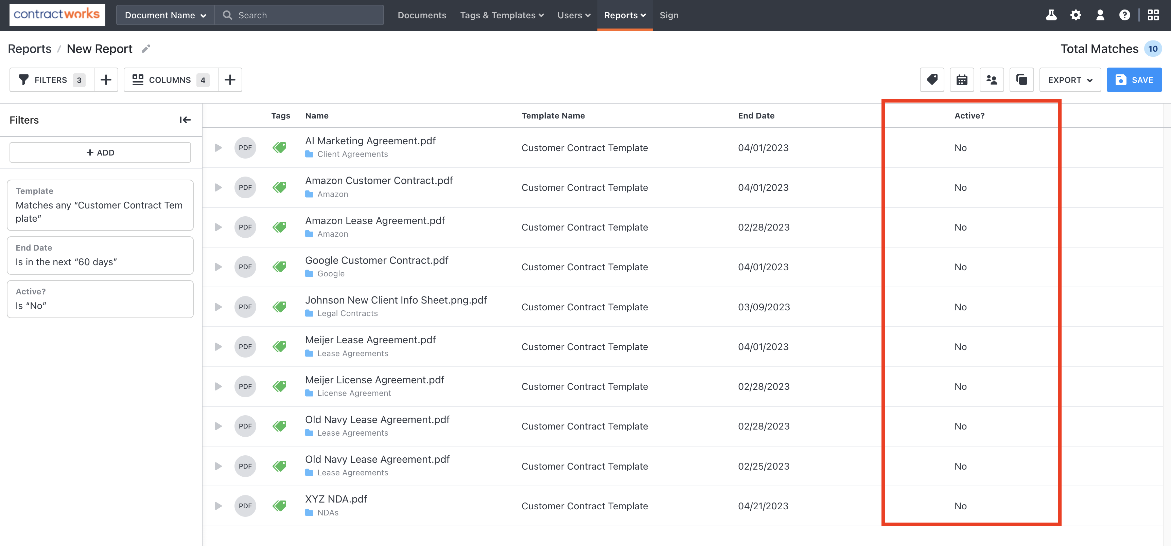1171x546 pixels.
Task: Expand Meijer License Agreement row
Action: (x=218, y=386)
